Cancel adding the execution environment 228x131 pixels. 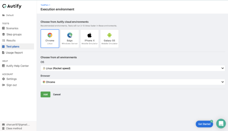pos(57,94)
